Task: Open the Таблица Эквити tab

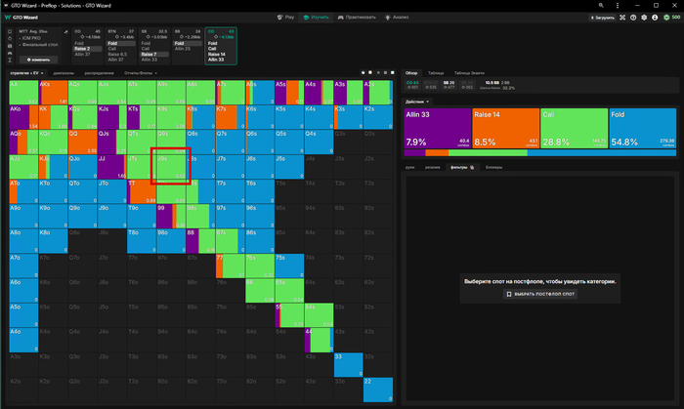Action: pos(469,73)
